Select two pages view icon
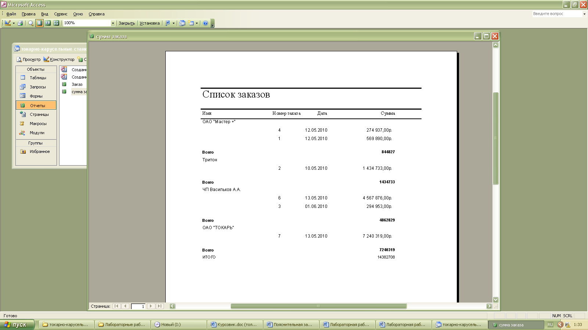588x330 pixels. coord(48,23)
